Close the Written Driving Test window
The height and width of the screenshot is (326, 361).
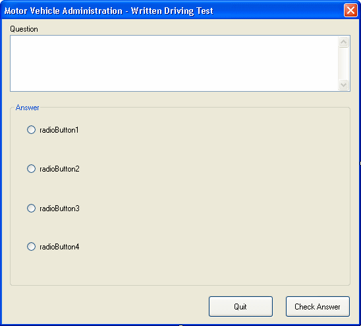(350, 11)
